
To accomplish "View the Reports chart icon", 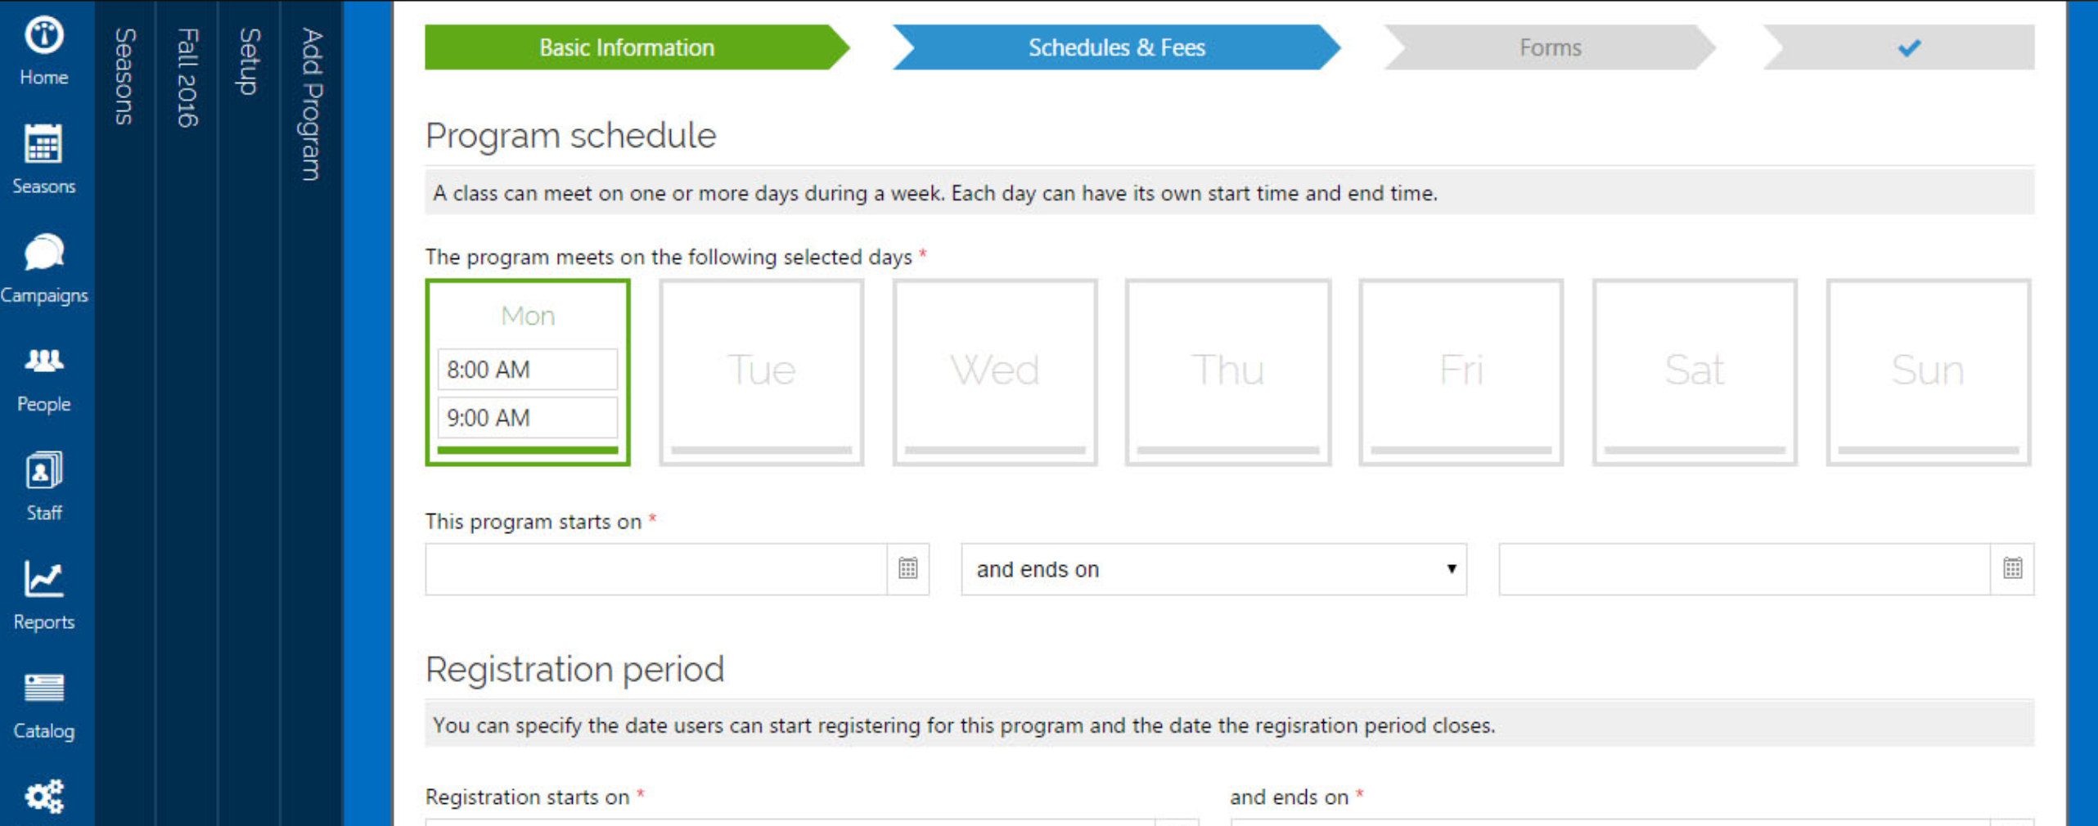I will [x=43, y=580].
